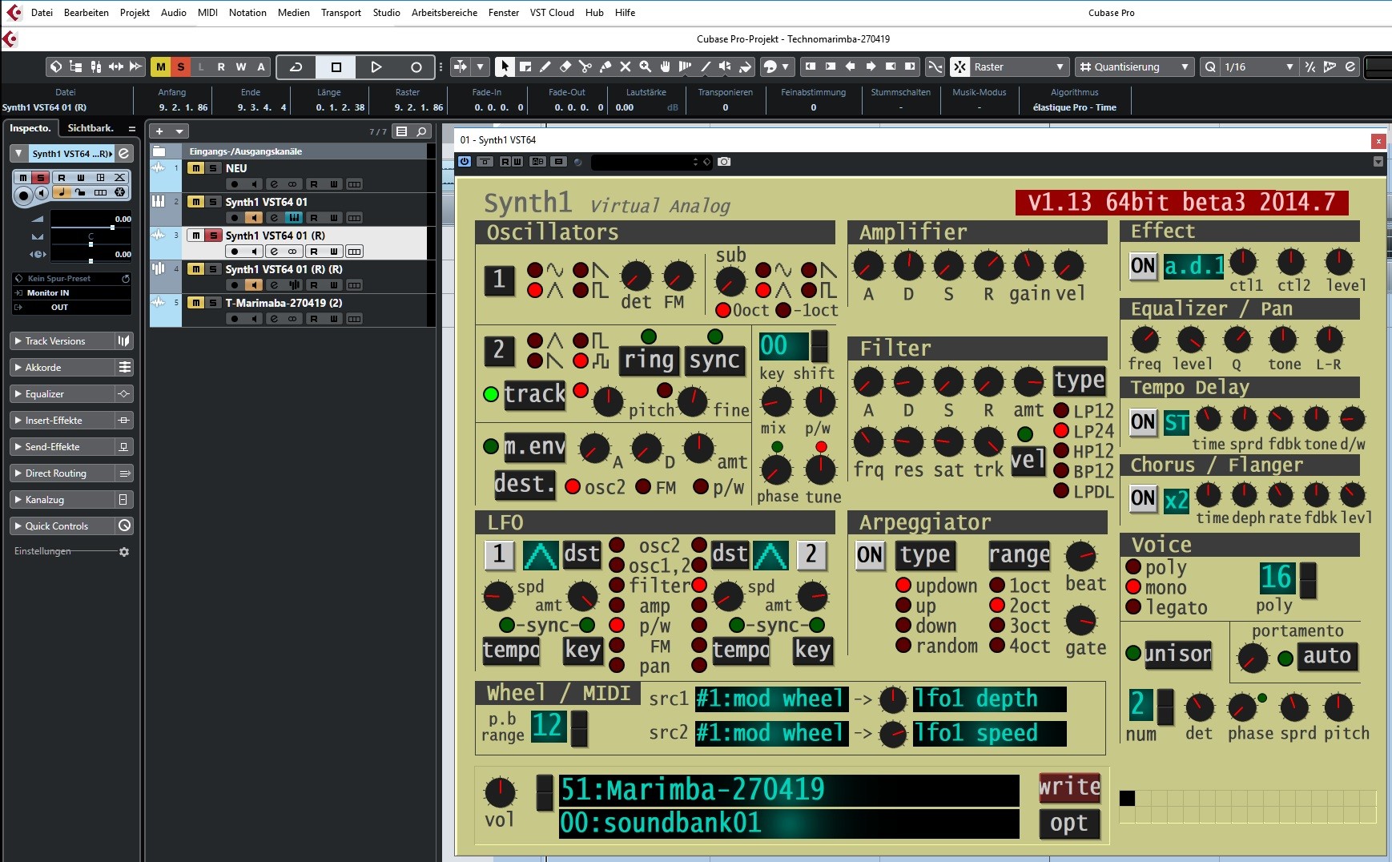
Task: Open the Quantisierung preset dropdown
Action: pyautogui.click(x=1134, y=67)
